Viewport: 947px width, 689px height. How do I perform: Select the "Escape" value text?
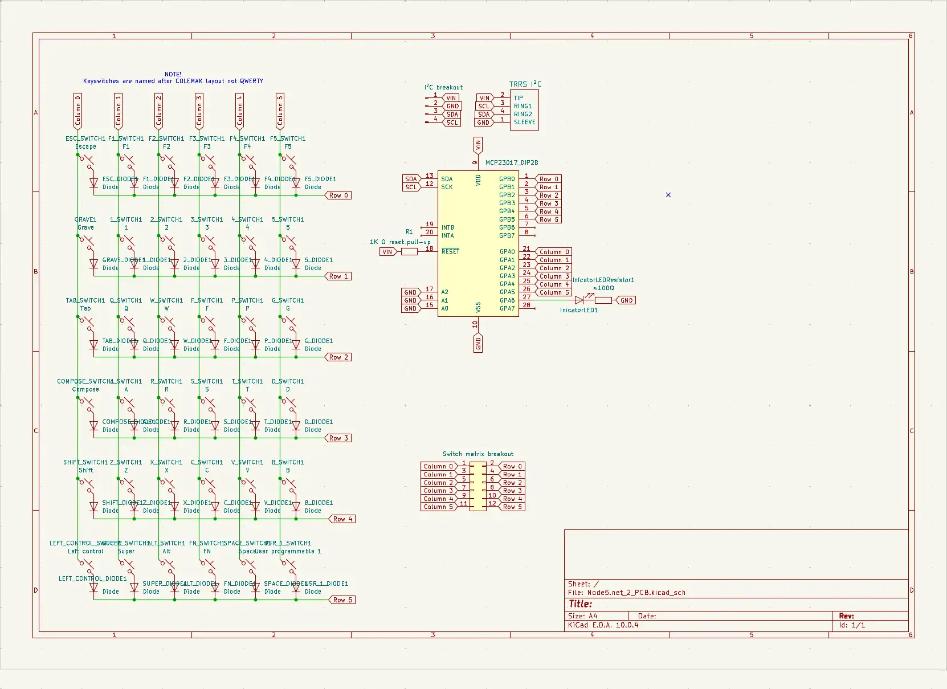pos(85,146)
